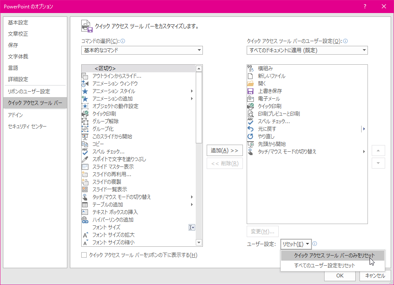This screenshot has width=394, height=285.
Task: Open the 基本的なコマンド dropdown
Action: click(142, 50)
